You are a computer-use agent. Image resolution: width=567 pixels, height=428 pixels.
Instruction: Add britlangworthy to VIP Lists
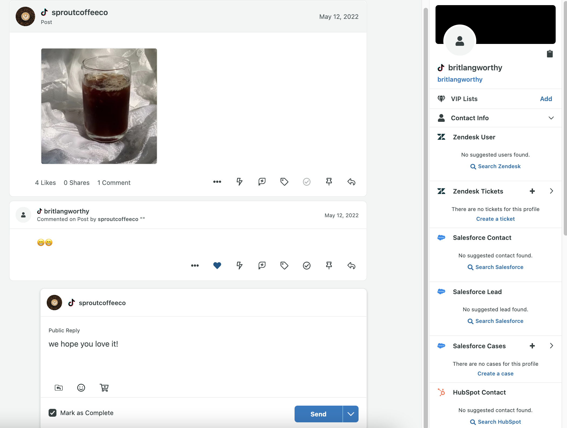[x=546, y=99]
